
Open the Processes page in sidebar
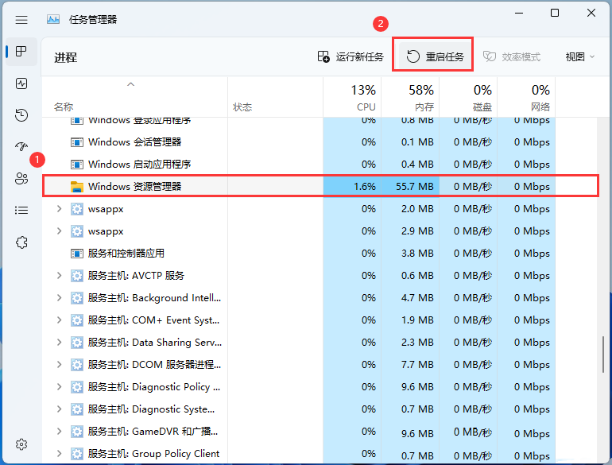pos(21,51)
